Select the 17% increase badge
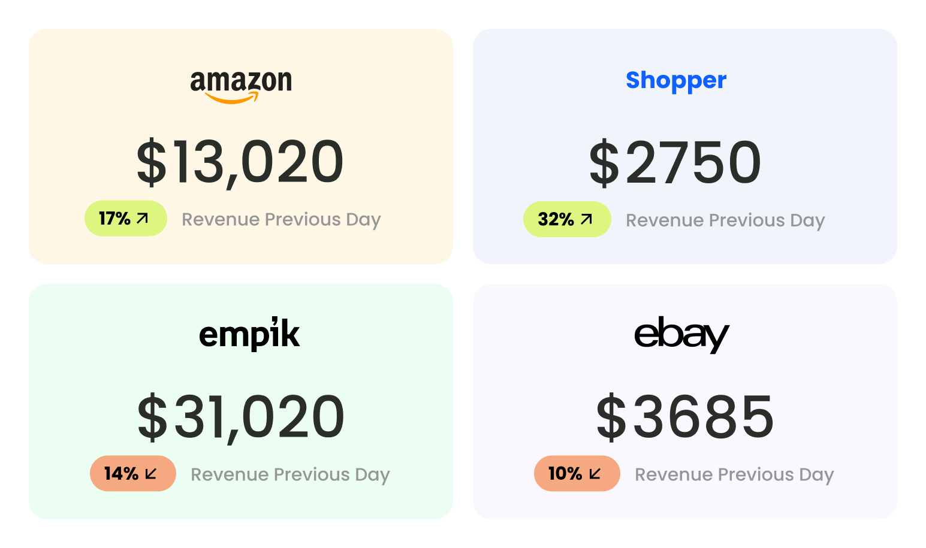Viewport: 926px width, 548px height. coord(125,219)
